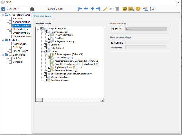Uncheck the Finanzbuchhaltung checkbox
The width and height of the screenshot is (182, 135).
click(49, 35)
